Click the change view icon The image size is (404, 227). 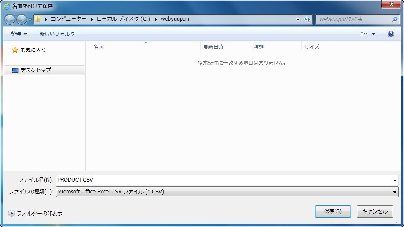coord(364,34)
